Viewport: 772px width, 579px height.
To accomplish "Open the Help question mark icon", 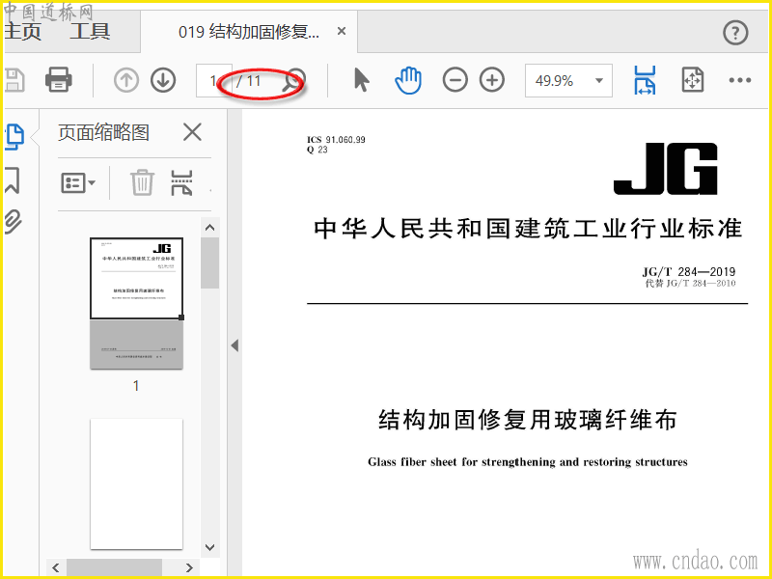I will point(735,33).
